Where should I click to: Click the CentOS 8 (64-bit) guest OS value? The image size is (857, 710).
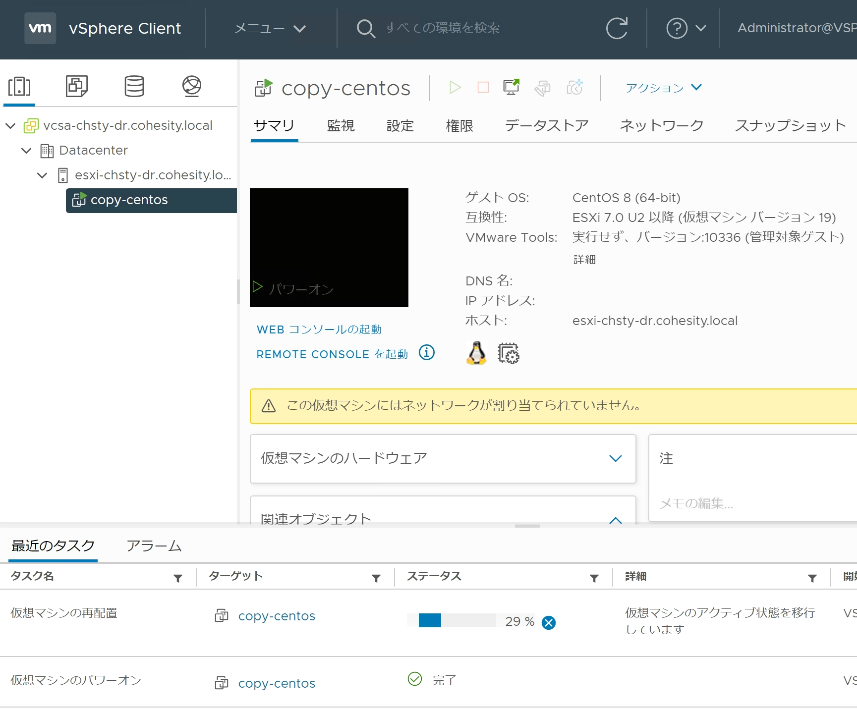tap(627, 198)
